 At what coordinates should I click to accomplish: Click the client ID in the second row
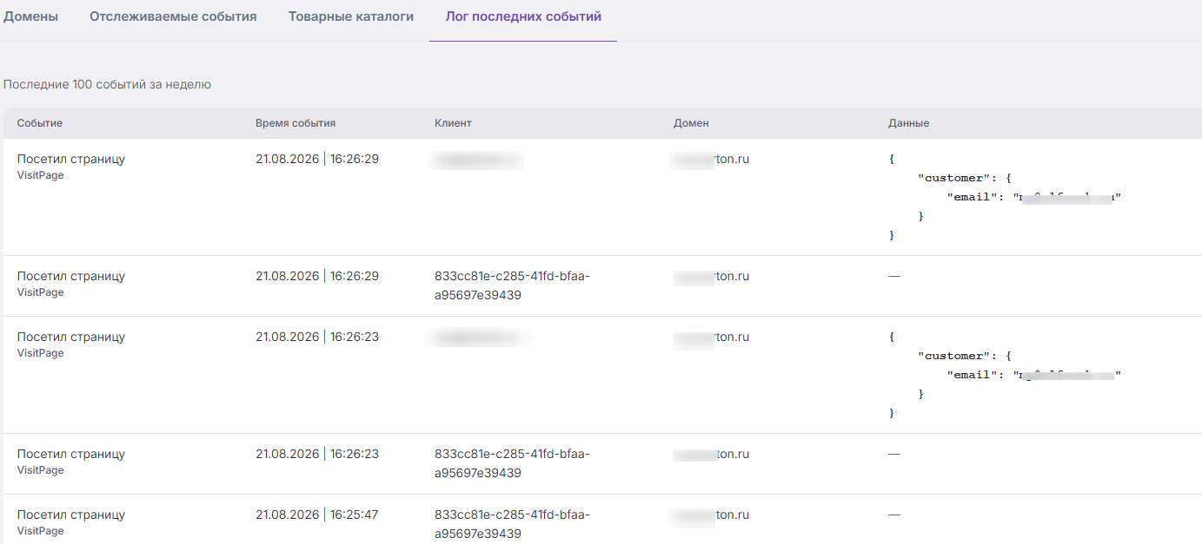[512, 285]
